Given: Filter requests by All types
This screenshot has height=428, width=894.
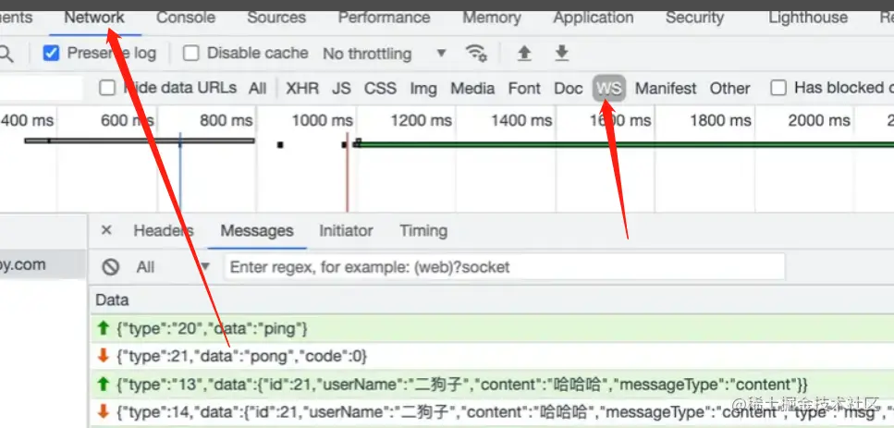Looking at the screenshot, I should point(258,89).
